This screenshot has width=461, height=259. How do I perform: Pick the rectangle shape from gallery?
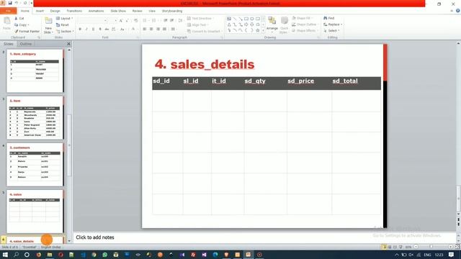(246, 19)
